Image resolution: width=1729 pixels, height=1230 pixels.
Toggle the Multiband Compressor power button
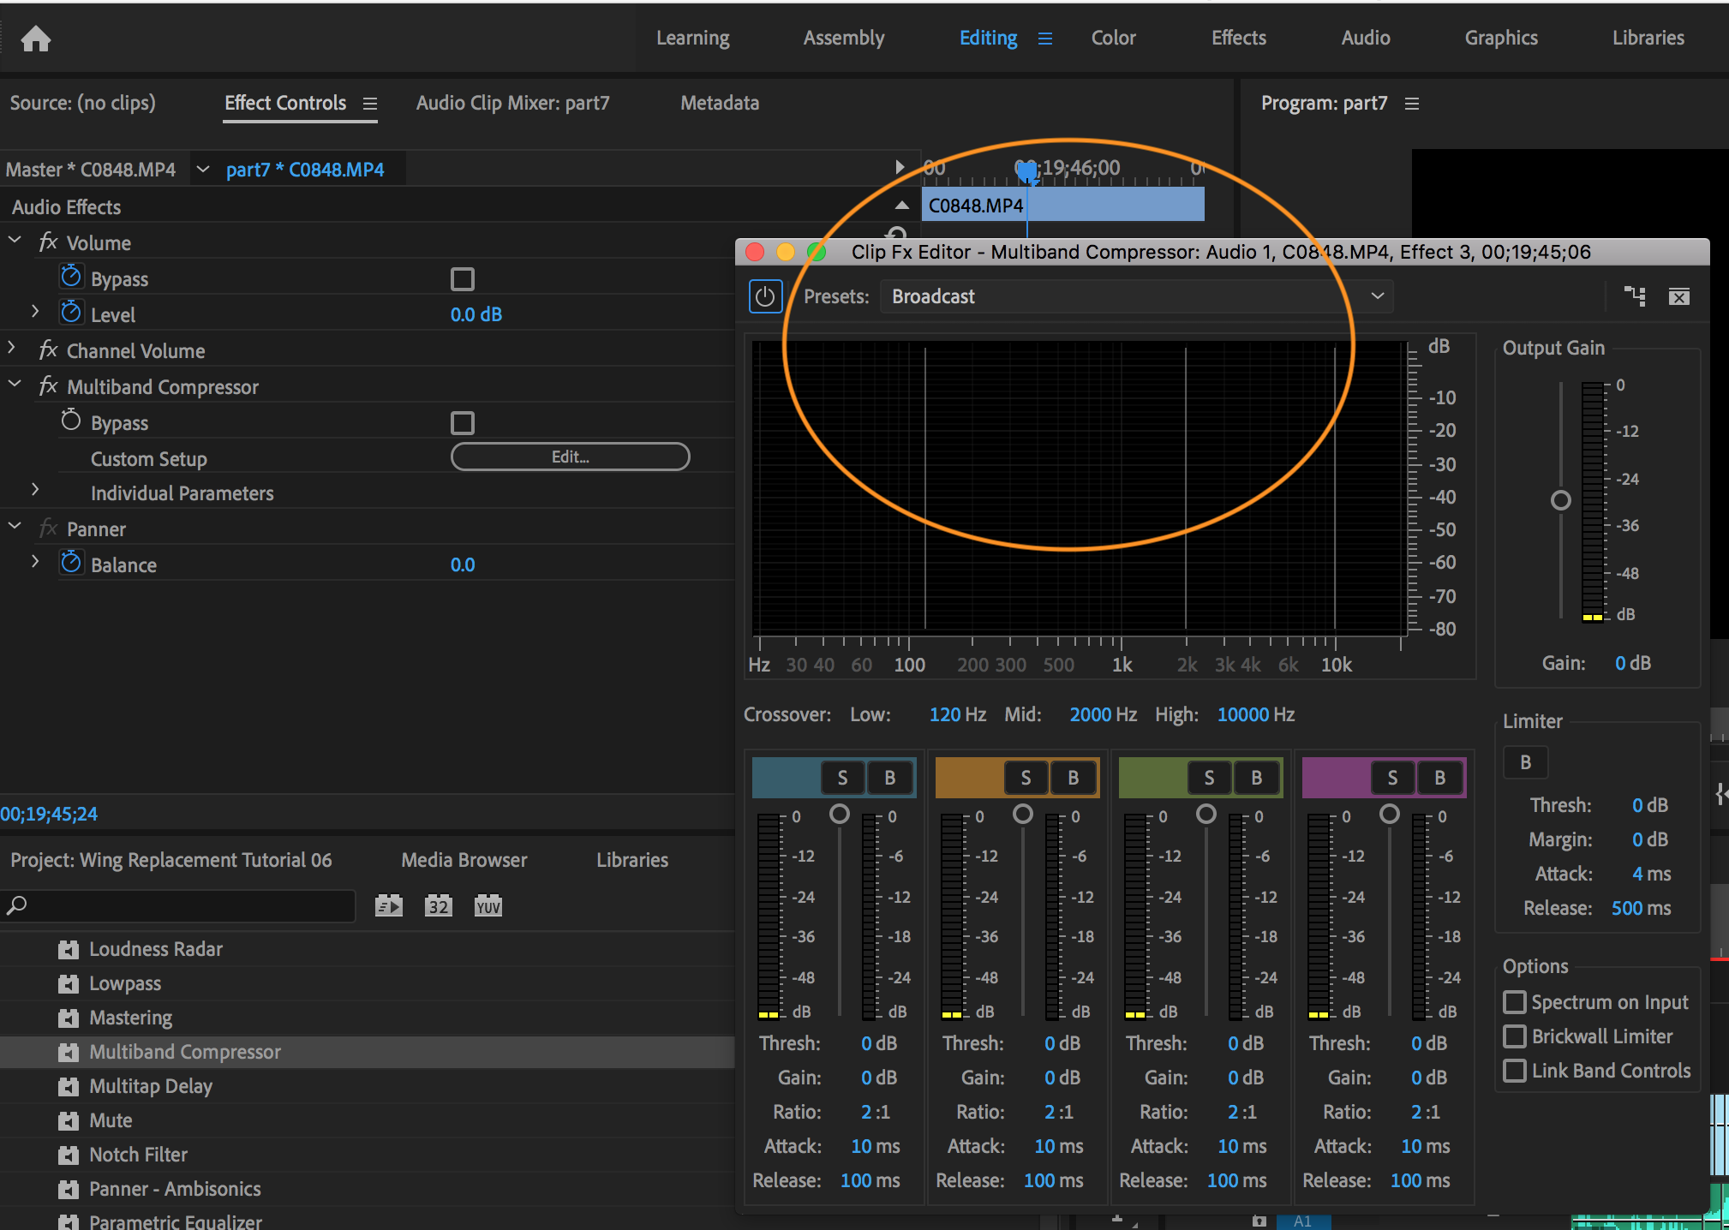click(765, 296)
